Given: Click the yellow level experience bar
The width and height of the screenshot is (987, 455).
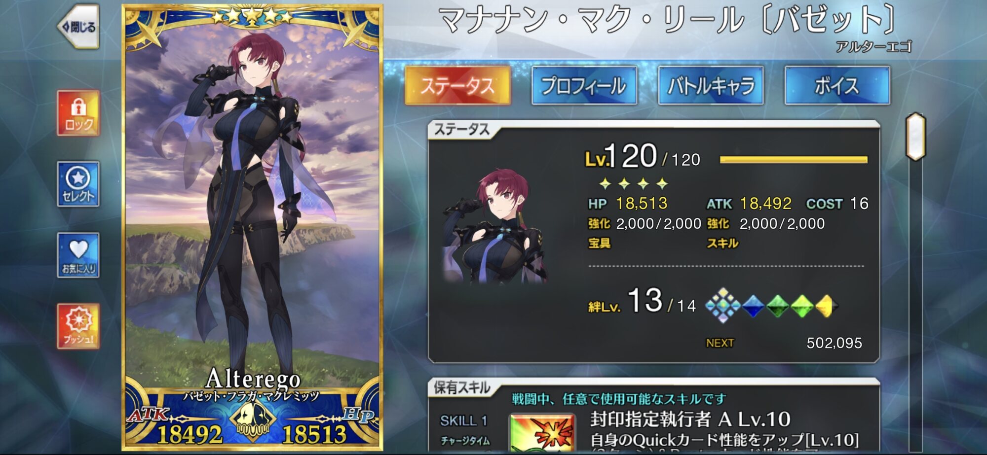Looking at the screenshot, I should click(x=794, y=159).
